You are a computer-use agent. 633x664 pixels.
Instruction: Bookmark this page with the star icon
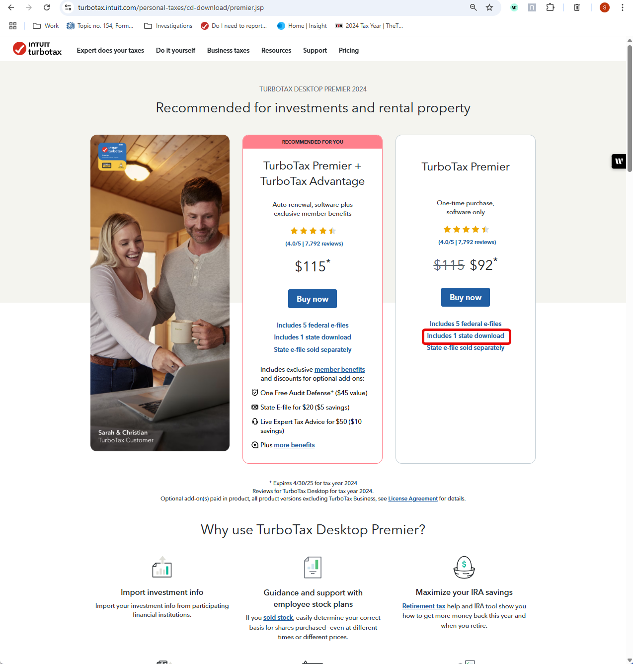489,7
